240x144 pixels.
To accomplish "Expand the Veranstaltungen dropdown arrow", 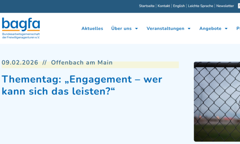I will pyautogui.click(x=189, y=29).
